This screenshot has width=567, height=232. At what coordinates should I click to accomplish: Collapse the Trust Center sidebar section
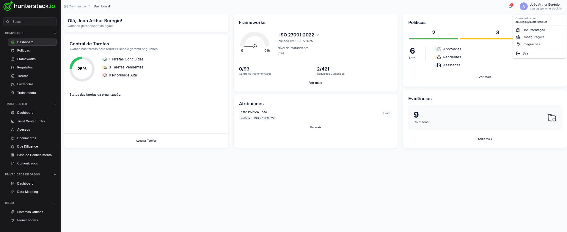(x=55, y=104)
